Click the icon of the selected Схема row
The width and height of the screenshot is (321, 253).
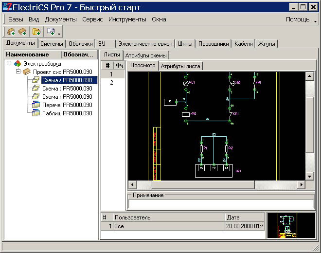pyautogui.click(x=36, y=80)
